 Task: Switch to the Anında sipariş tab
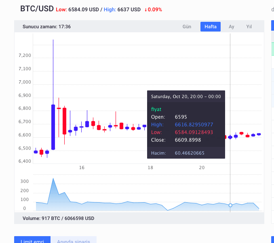pyautogui.click(x=73, y=241)
